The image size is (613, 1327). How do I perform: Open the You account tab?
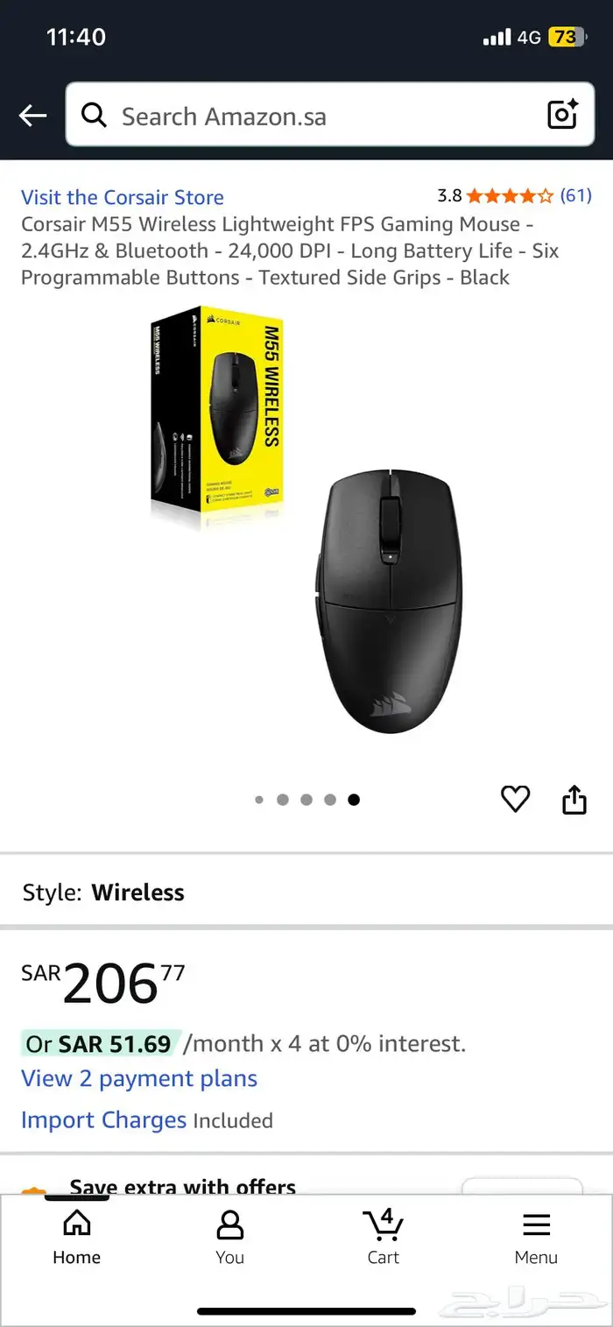(x=229, y=1237)
